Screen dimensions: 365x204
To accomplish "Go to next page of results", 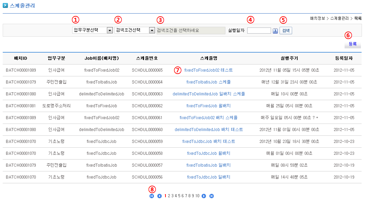I will [x=204, y=196].
